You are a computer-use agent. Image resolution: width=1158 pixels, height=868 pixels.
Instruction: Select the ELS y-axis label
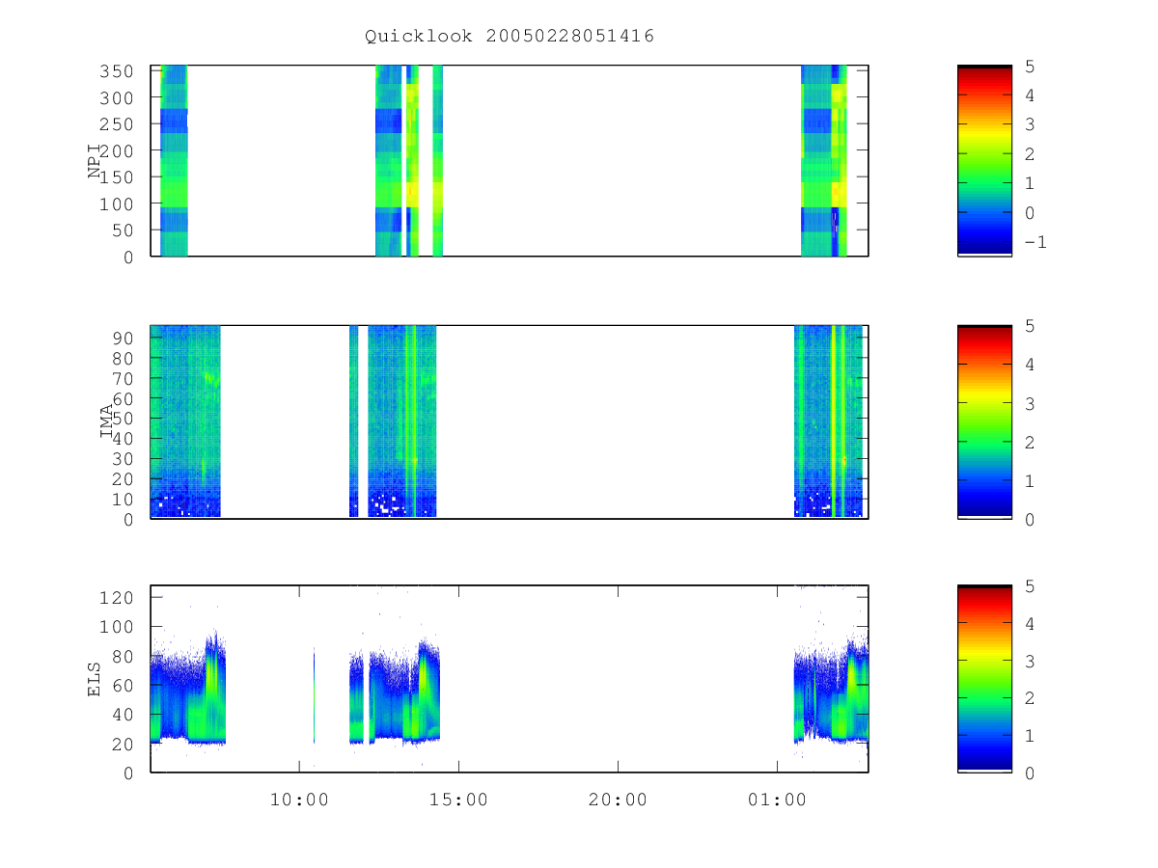click(x=95, y=679)
